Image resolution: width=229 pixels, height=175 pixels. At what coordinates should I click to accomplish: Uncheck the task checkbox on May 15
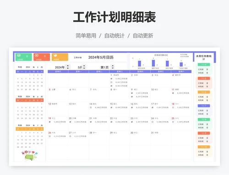click(x=111, y=107)
